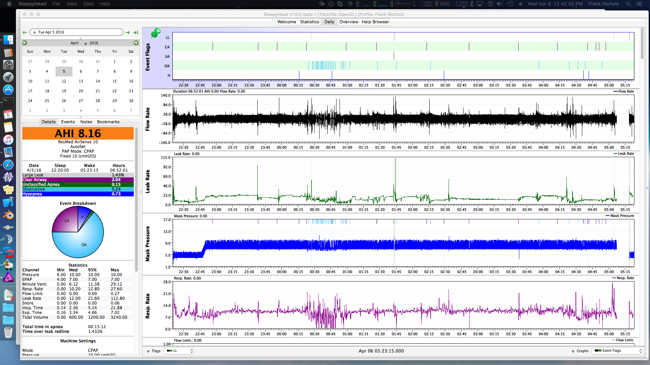Viewport: 650px width, 365px height.
Task: Click the left panel vertical scrollbar
Action: tap(136, 199)
